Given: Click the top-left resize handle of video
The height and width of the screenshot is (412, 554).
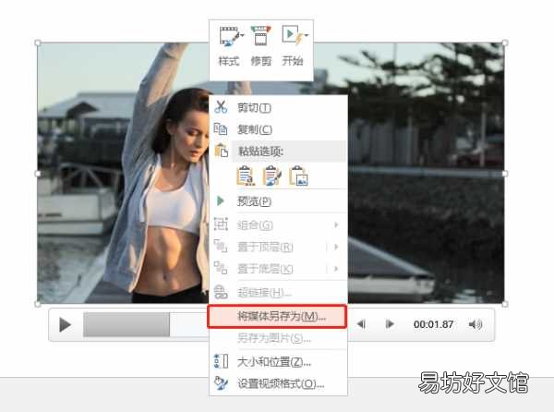Looking at the screenshot, I should tap(38, 42).
